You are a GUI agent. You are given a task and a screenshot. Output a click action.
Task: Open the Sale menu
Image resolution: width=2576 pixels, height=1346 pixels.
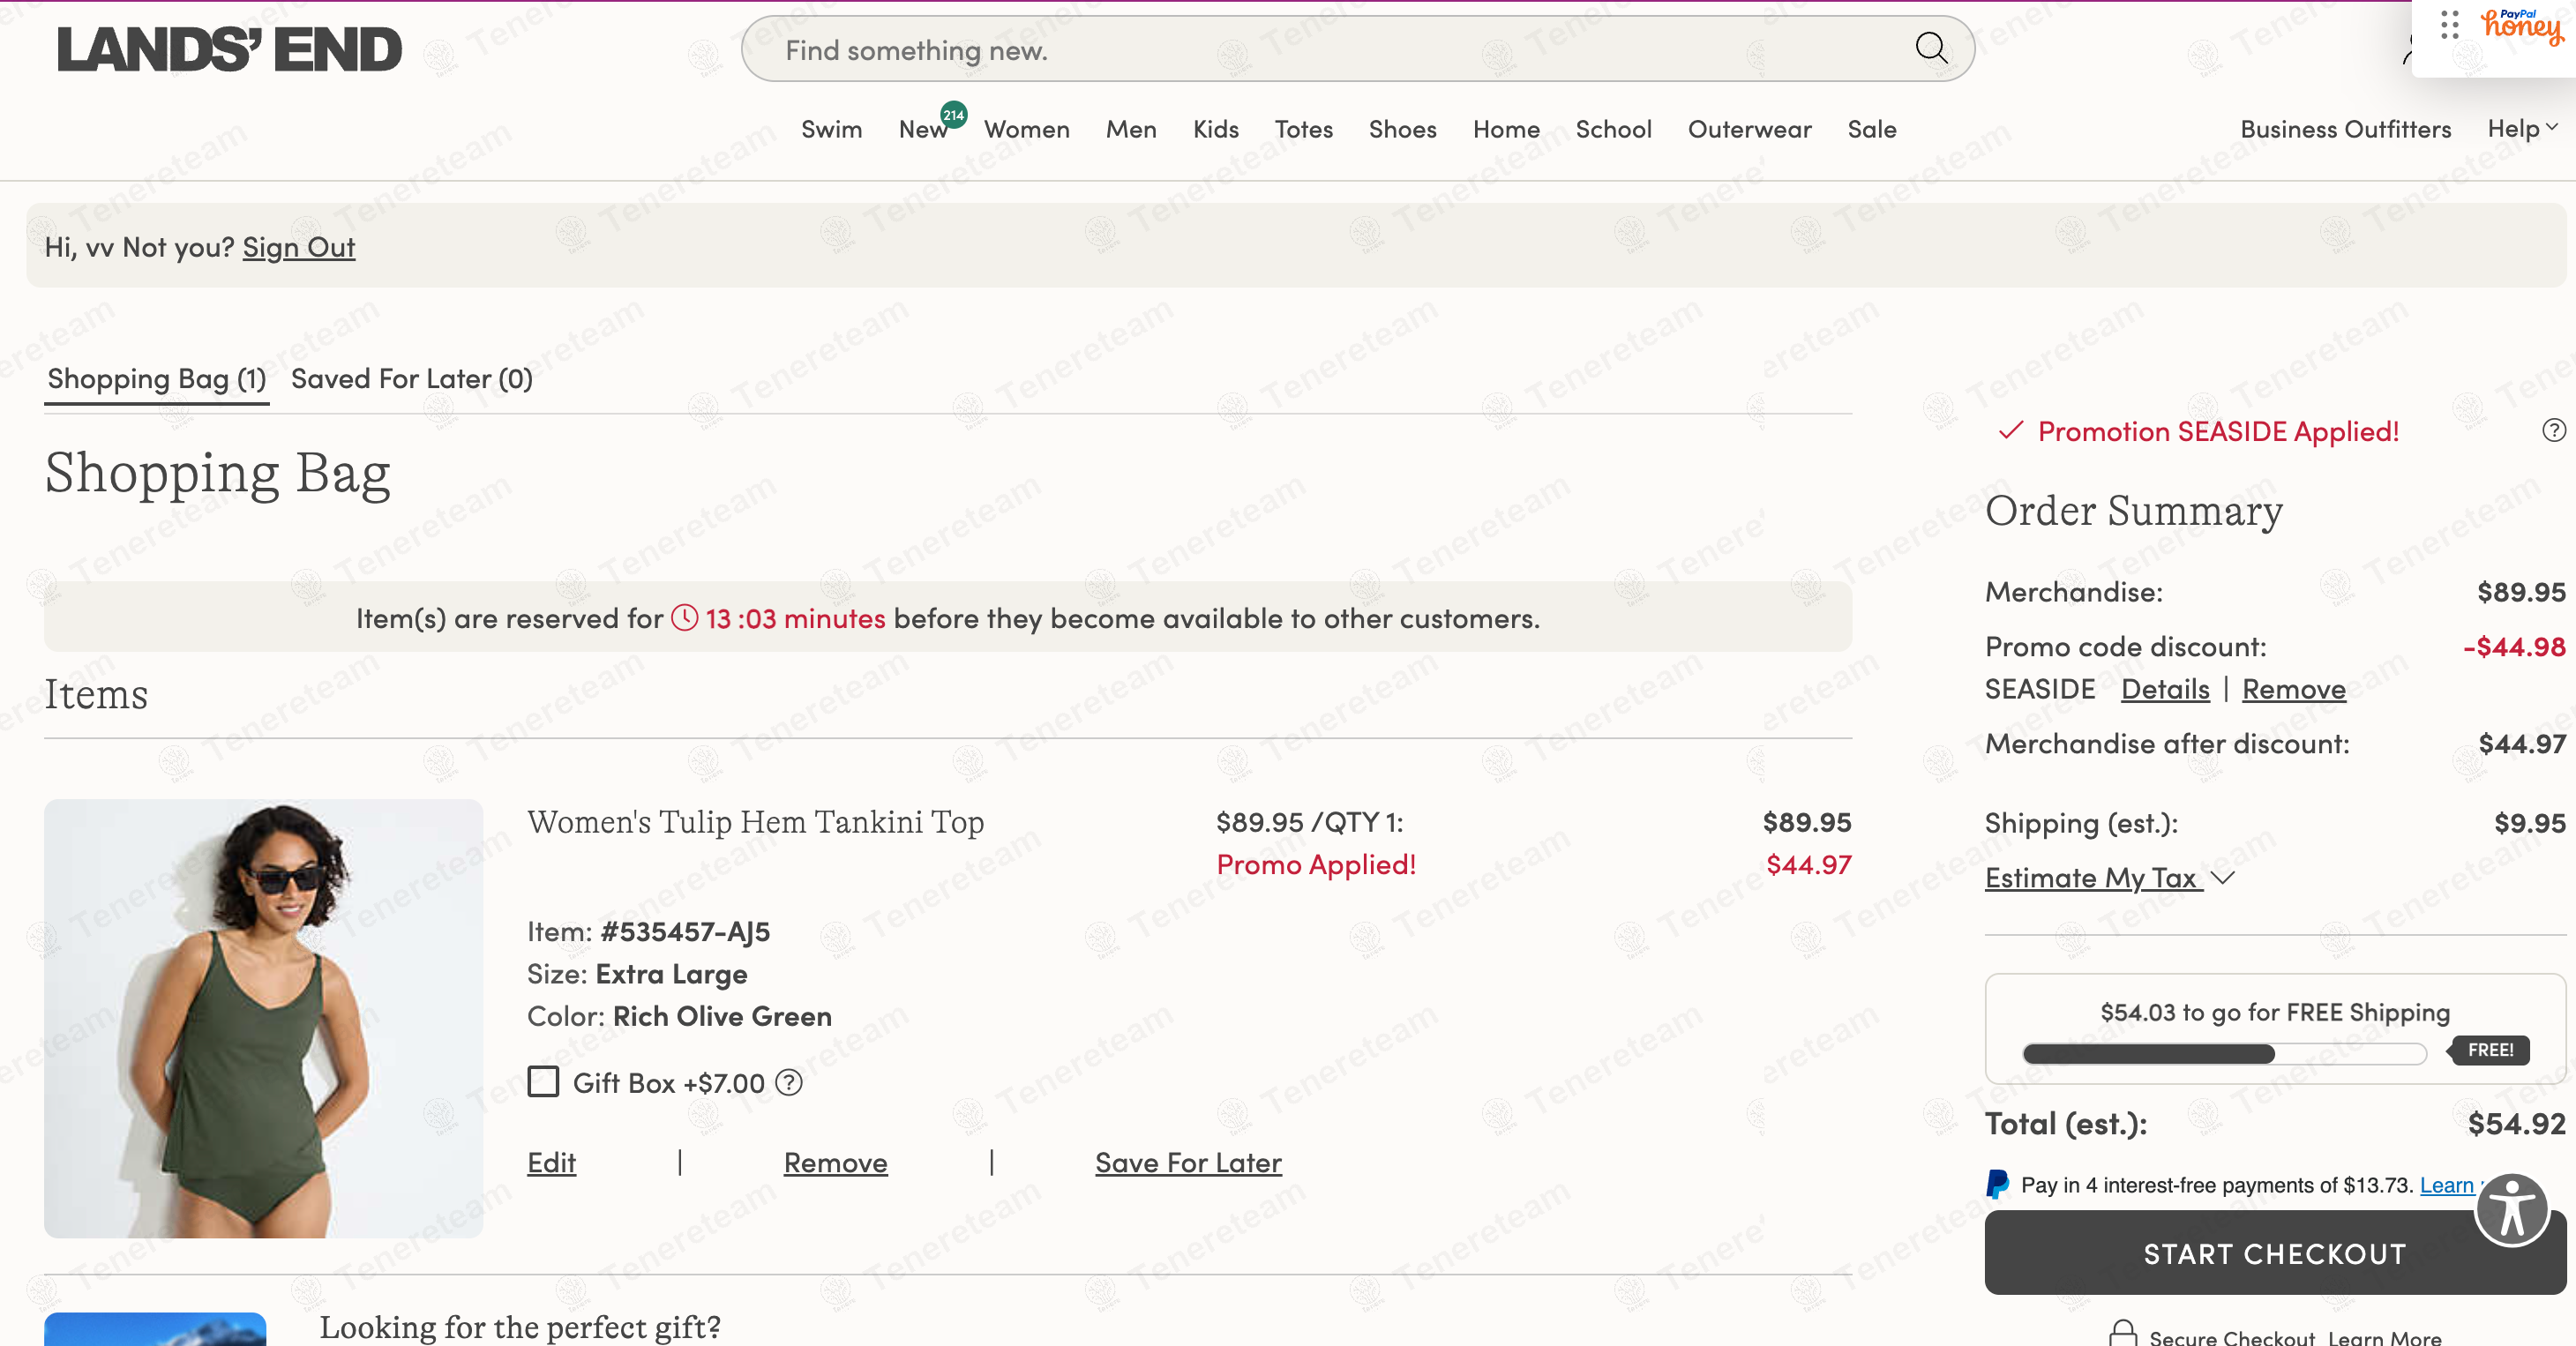point(1871,129)
